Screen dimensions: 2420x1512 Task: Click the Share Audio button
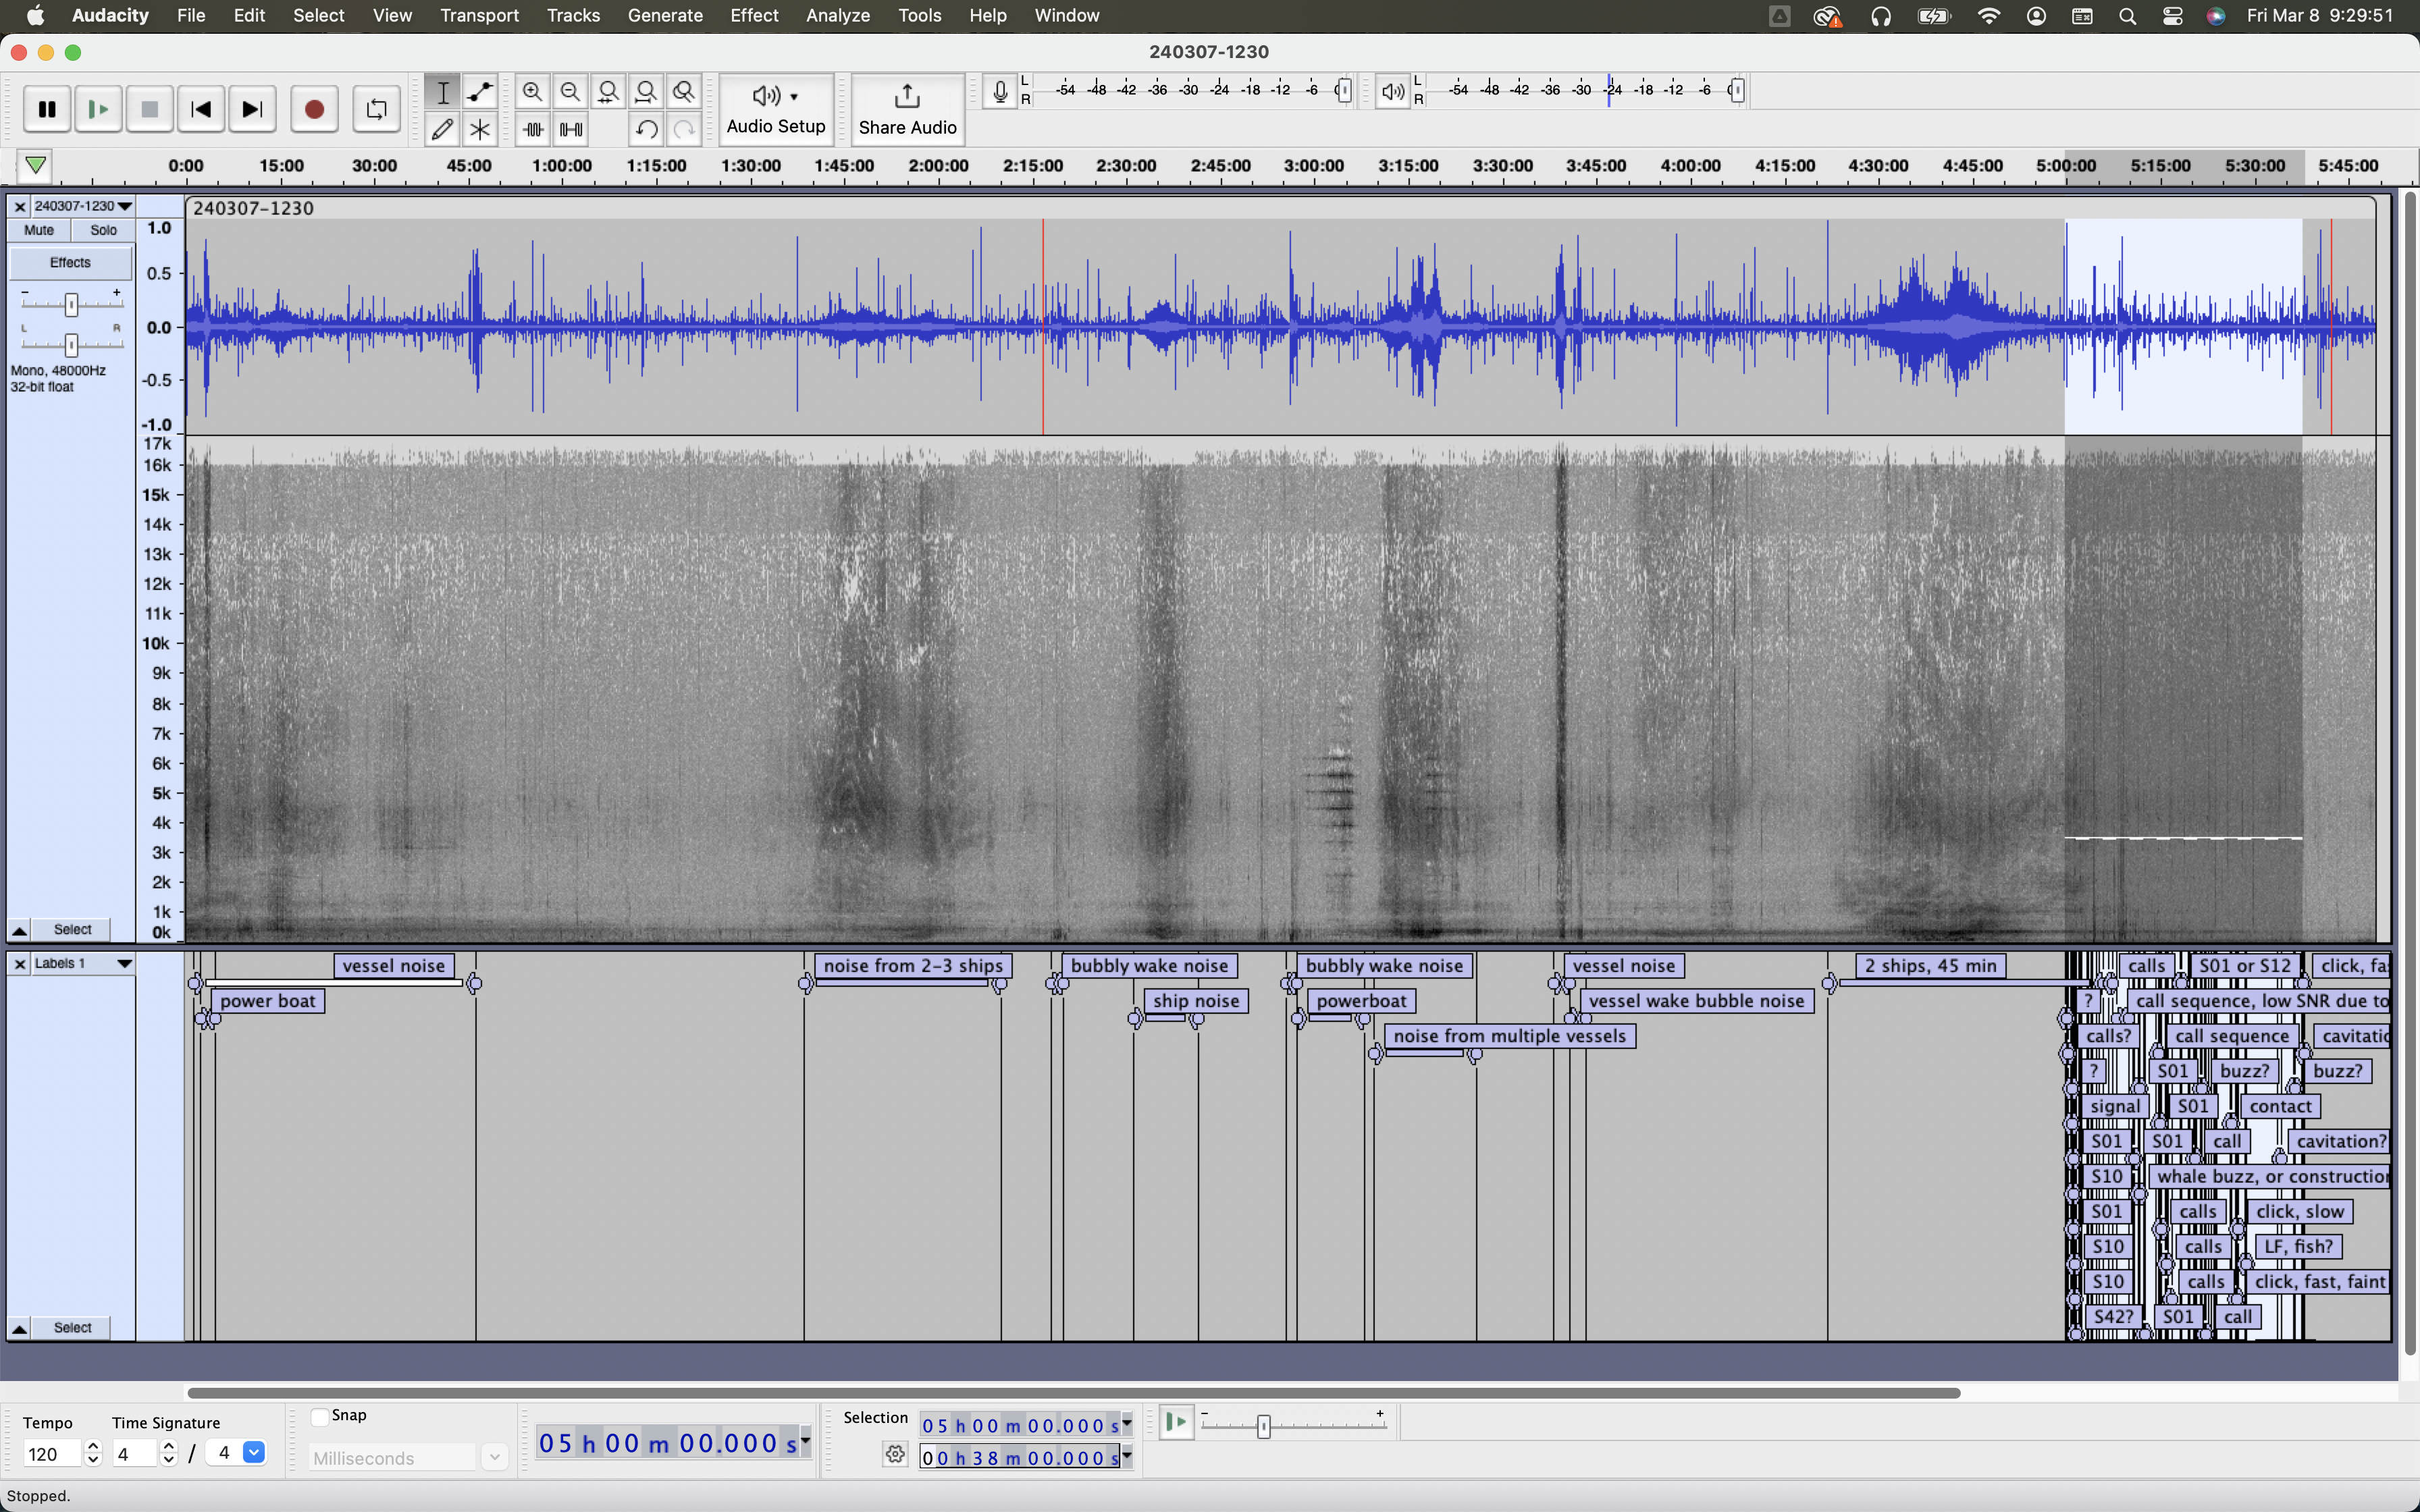[x=907, y=109]
